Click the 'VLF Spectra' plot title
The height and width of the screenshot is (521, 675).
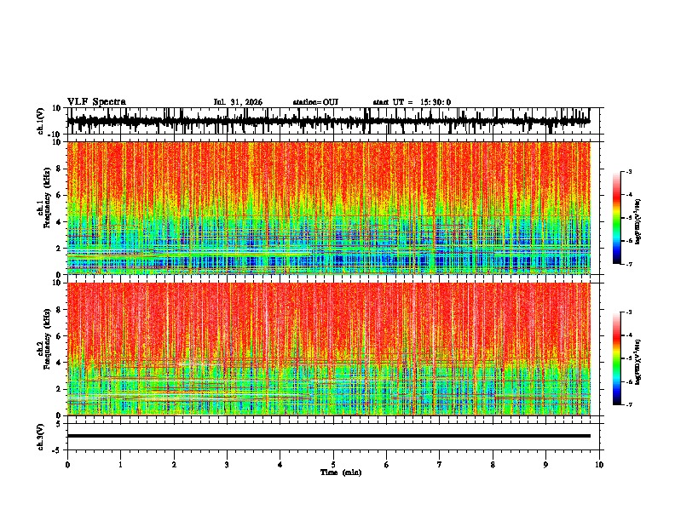click(x=96, y=102)
